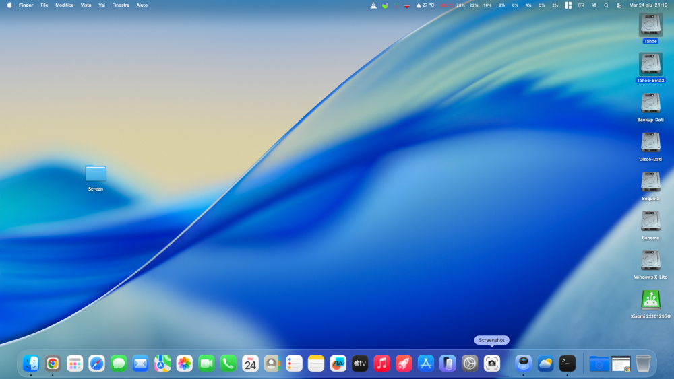
Task: Open the date and time Mar 24 giu 21:19
Action: (648, 5)
